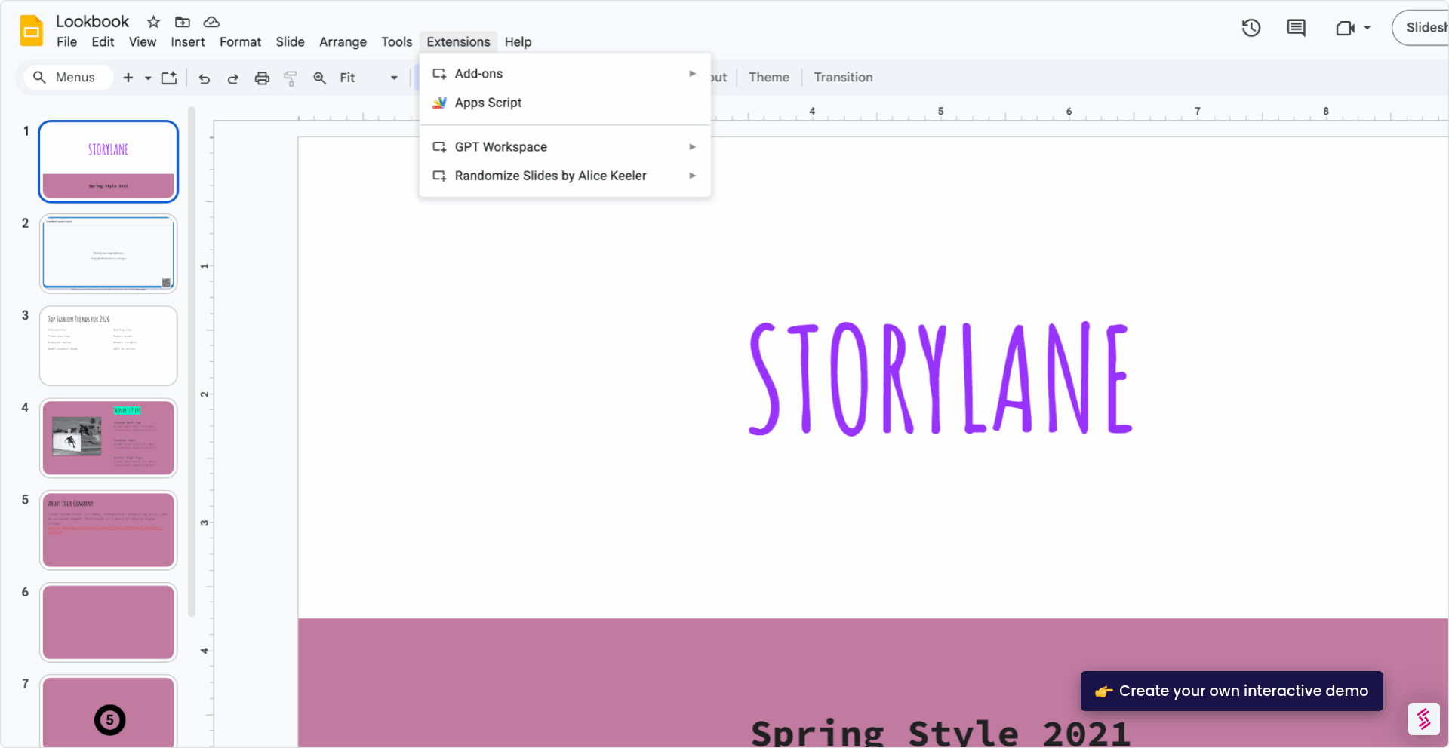Select the blank slide 6 thumbnail
This screenshot has height=748, width=1449.
click(109, 622)
